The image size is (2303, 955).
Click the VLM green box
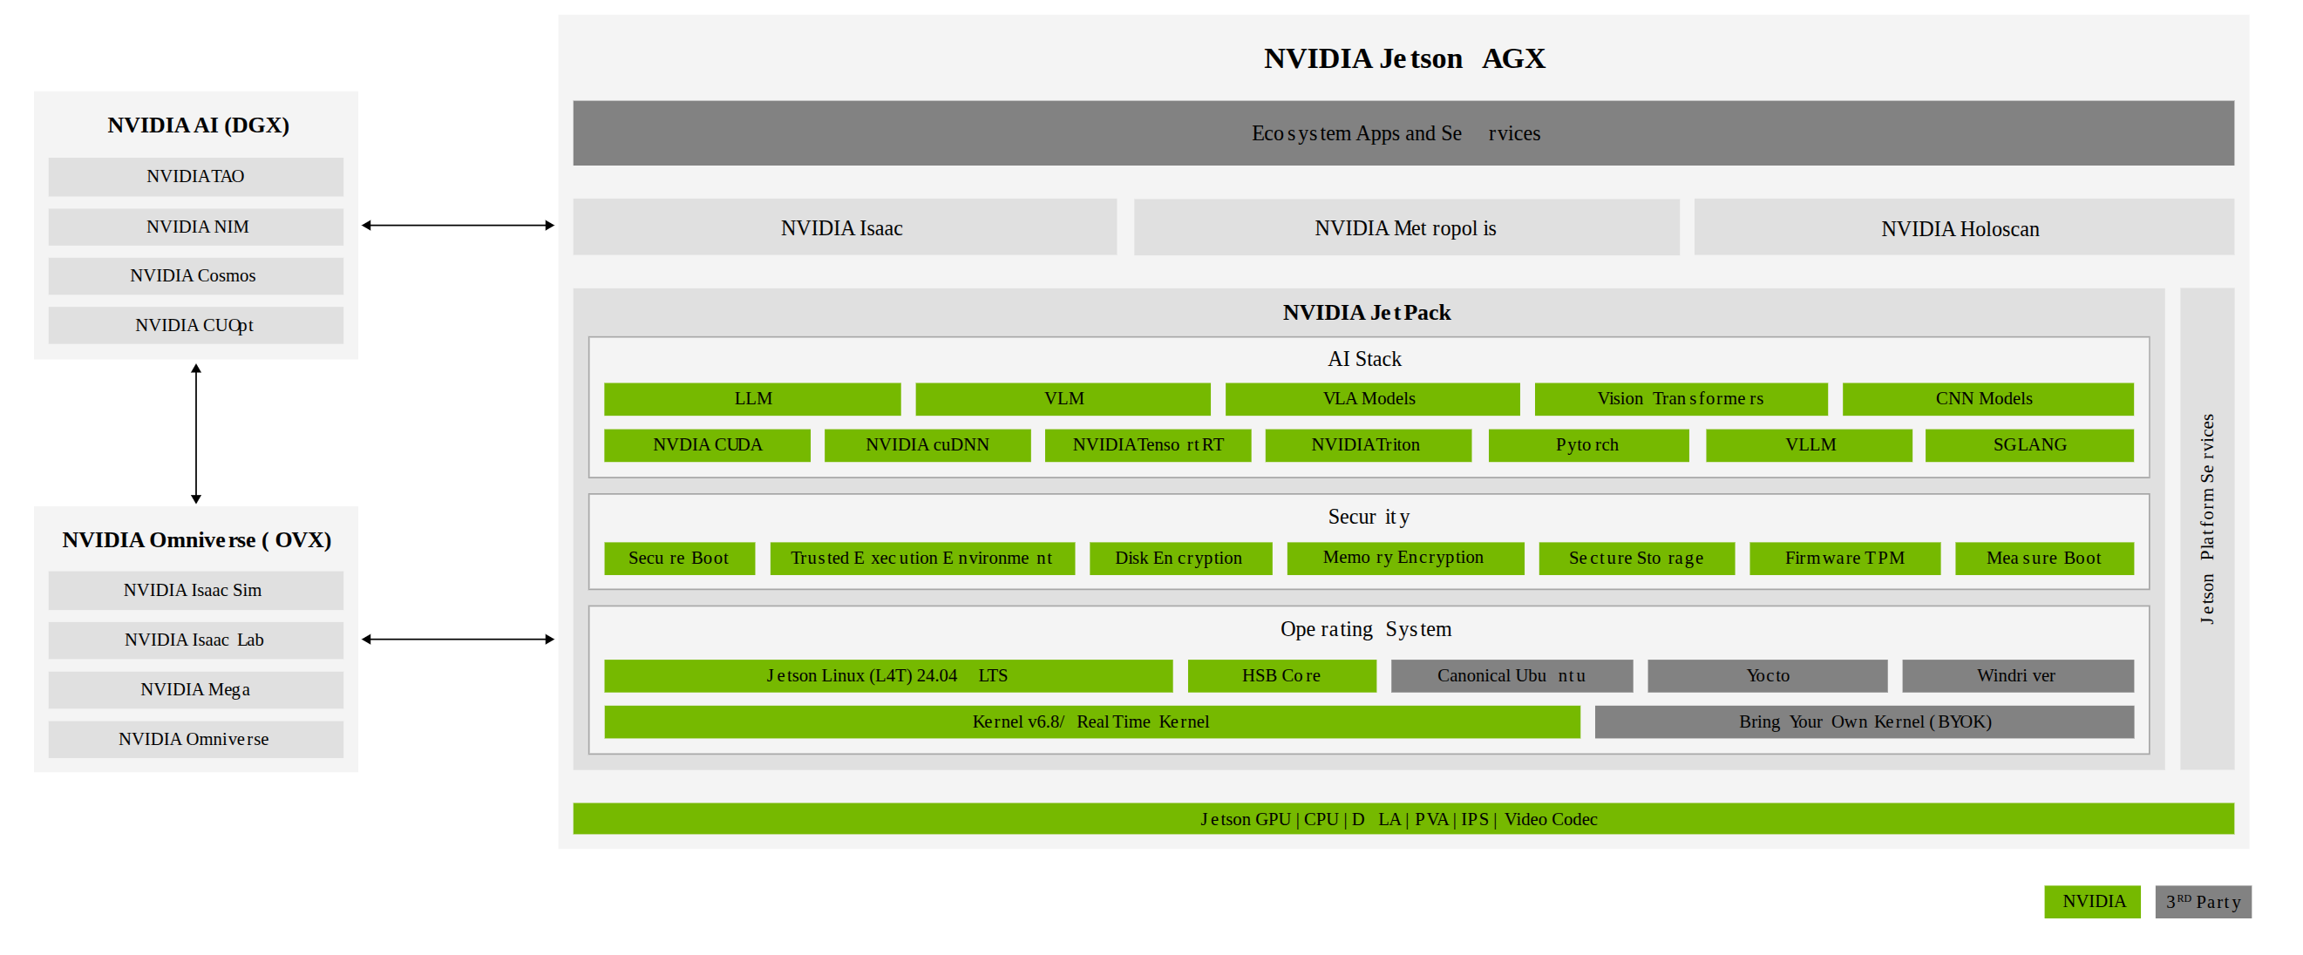coord(1063,399)
